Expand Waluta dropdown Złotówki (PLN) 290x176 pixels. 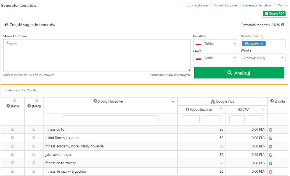pos(263,58)
